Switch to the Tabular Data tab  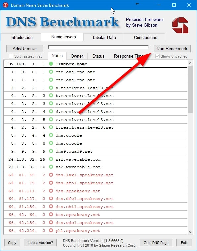pyautogui.click(x=104, y=37)
